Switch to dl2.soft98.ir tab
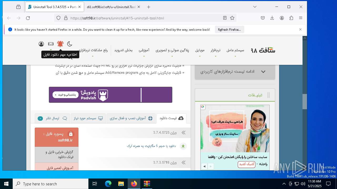 point(111,7)
